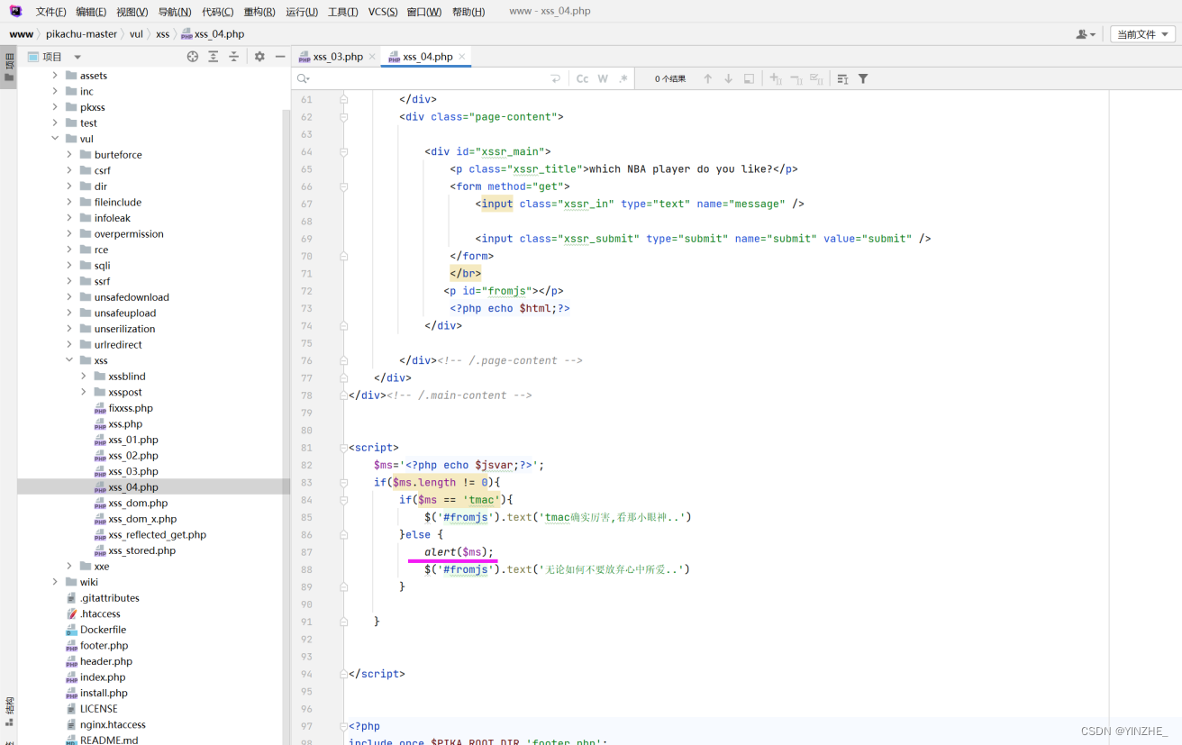
Task: Open Structure tool window on left edge
Action: coord(9,711)
